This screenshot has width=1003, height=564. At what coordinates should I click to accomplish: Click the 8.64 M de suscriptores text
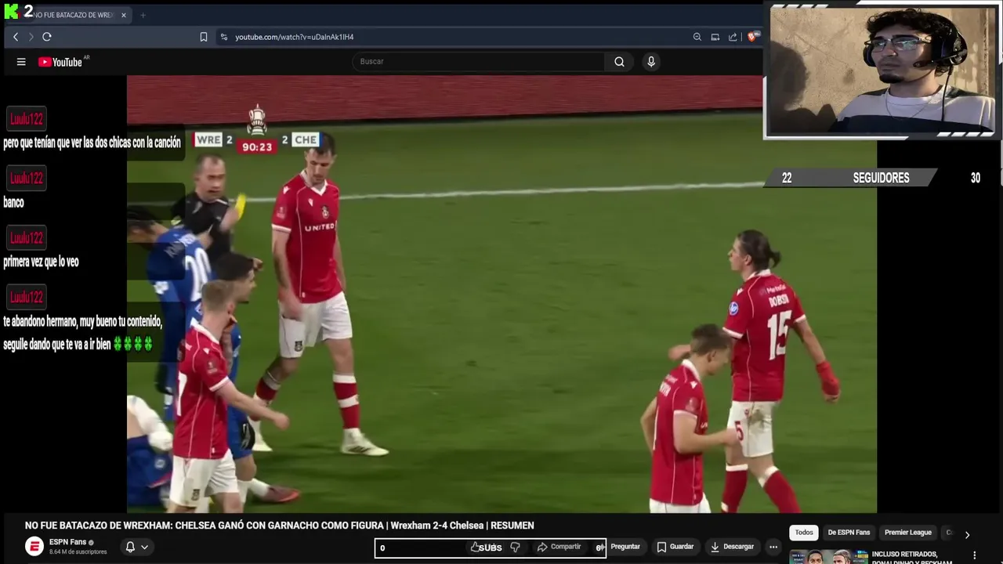pos(78,552)
